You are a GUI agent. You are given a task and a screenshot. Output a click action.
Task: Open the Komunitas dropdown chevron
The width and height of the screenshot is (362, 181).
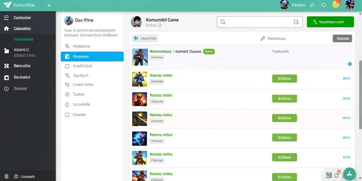tap(49, 5)
